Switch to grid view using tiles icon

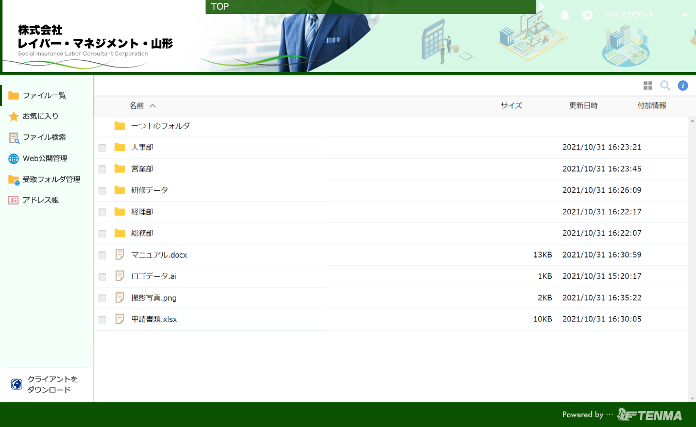(x=648, y=86)
